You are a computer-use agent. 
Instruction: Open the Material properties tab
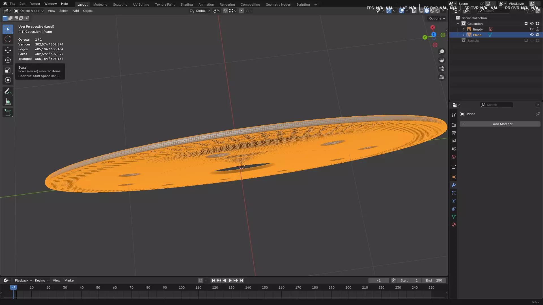point(454,225)
